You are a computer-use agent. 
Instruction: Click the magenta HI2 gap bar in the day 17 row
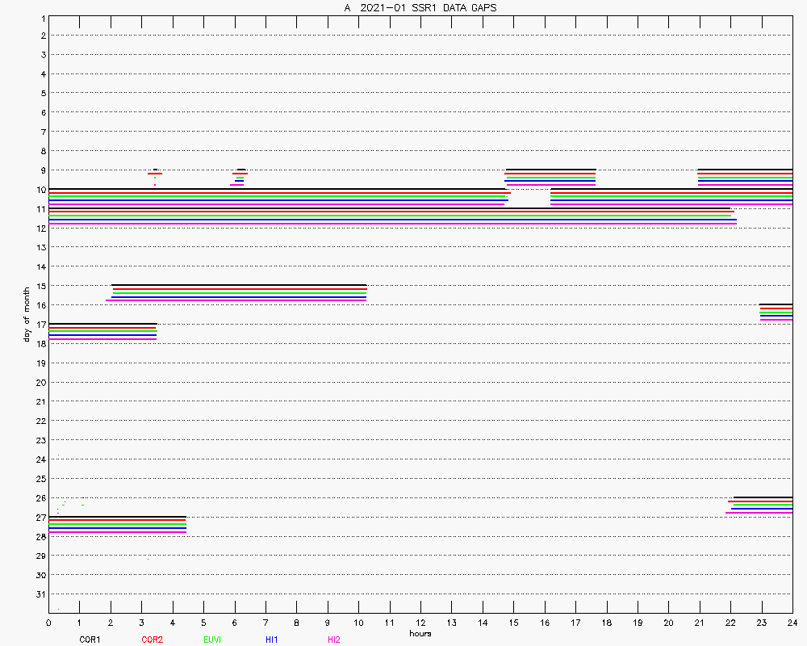(x=102, y=339)
